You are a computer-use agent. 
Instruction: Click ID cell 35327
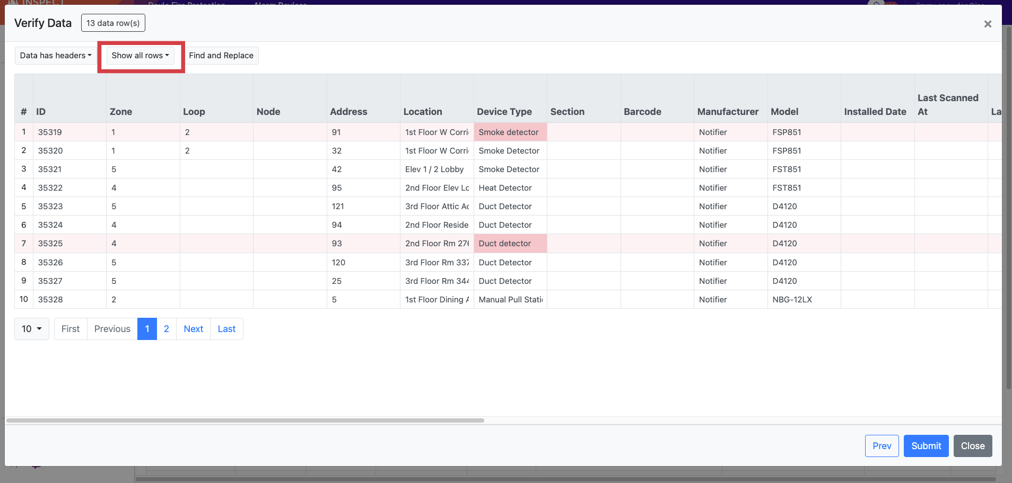[69, 281]
